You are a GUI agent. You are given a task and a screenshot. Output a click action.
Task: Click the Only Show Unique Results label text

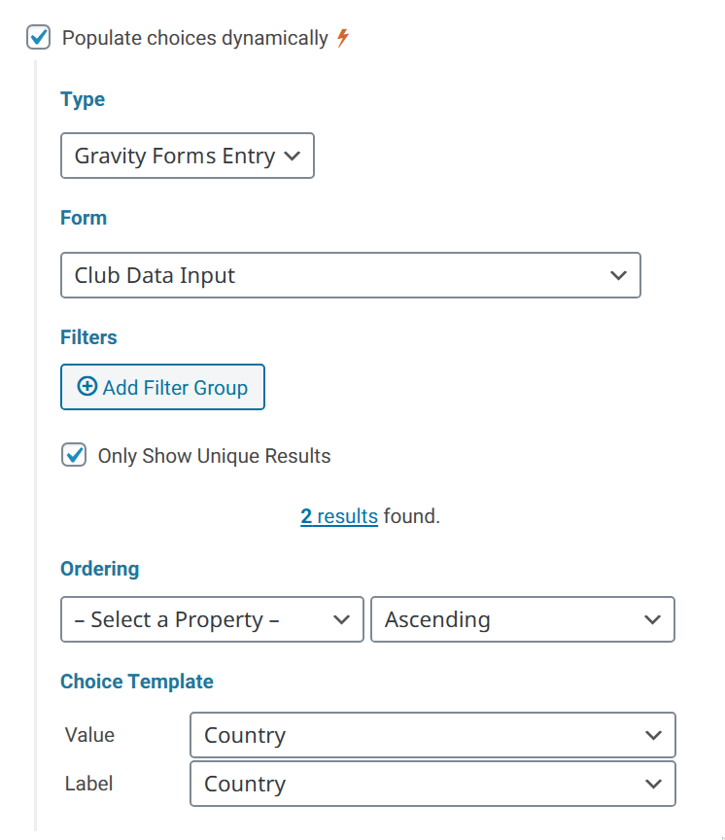coord(214,456)
